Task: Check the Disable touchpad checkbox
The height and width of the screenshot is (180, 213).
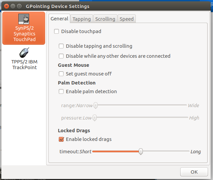Action: (57, 31)
